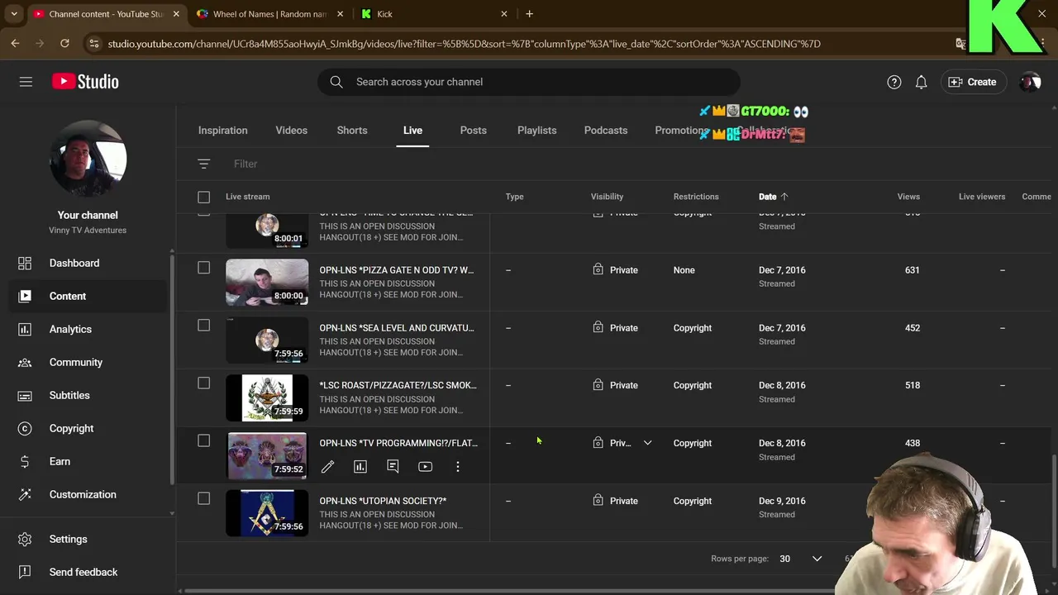Check the LSC ROAST/PIZZAGATE row
1058x595 pixels.
(x=203, y=383)
